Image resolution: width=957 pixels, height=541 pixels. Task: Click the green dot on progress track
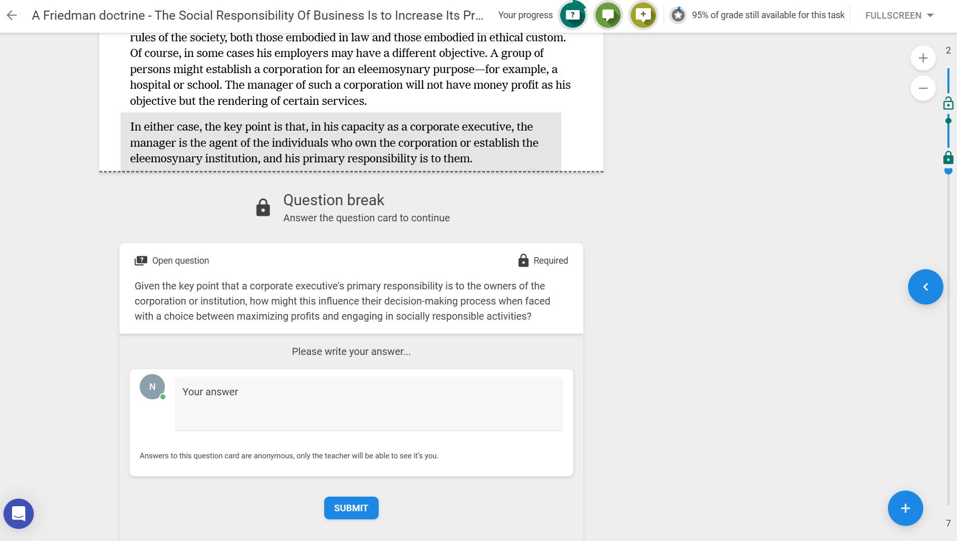click(948, 121)
